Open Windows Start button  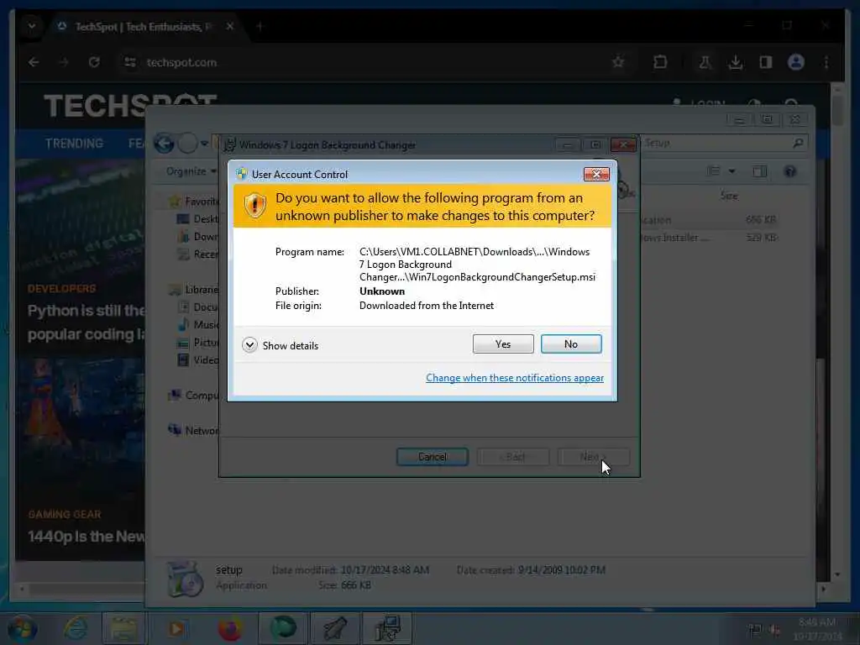[x=23, y=629]
